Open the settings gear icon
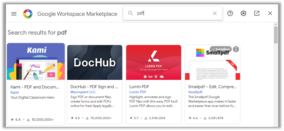Screen dimensions: 284x131 point(243,13)
